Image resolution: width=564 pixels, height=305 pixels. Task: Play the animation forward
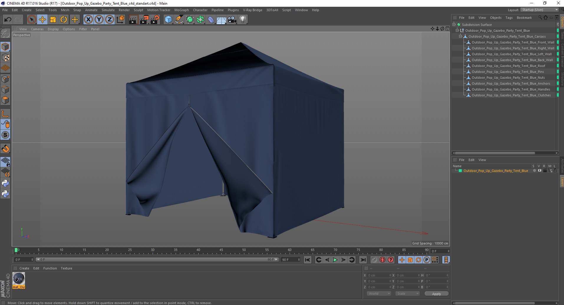tap(335, 260)
